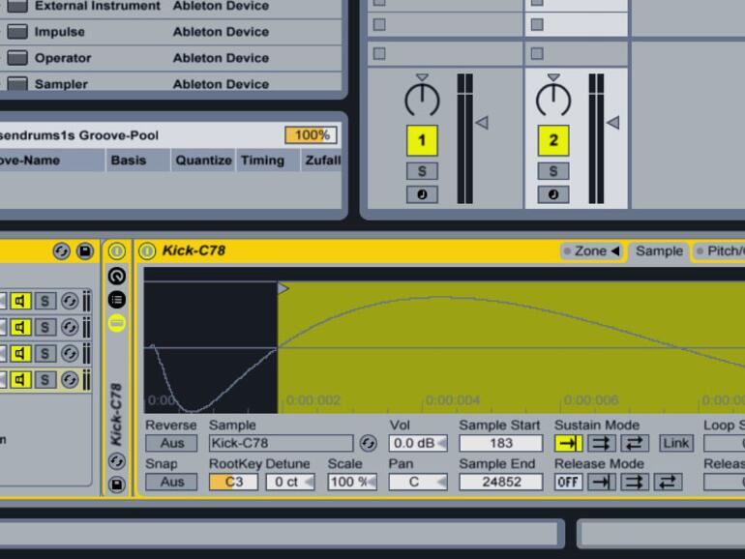Toggle Snap Aus button
This screenshot has width=745, height=559.
(x=171, y=482)
